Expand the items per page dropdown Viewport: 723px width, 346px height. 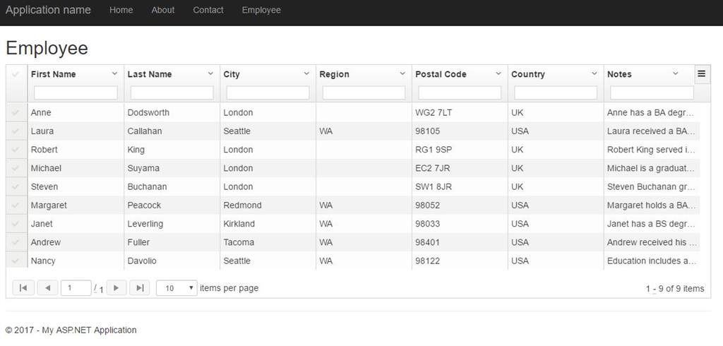click(177, 288)
